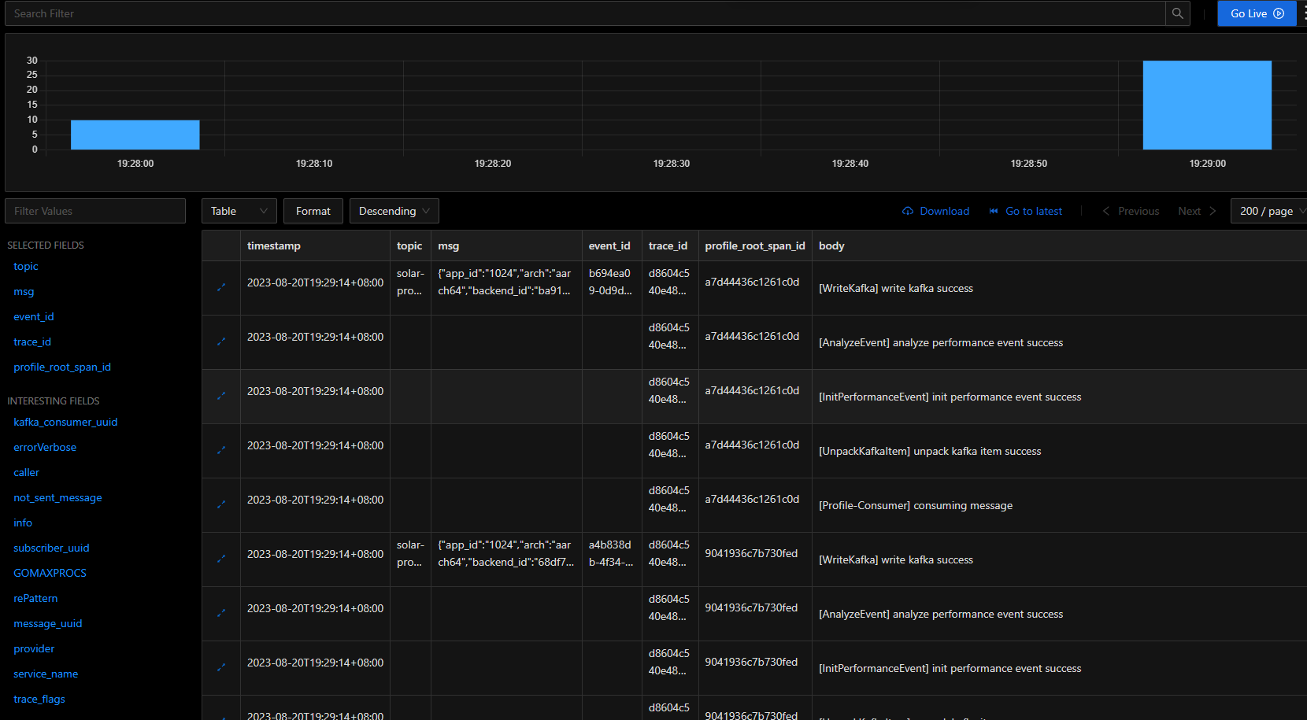Viewport: 1307px width, 720px height.
Task: Click the histogram bar at 19:28:00
Action: pyautogui.click(x=135, y=135)
